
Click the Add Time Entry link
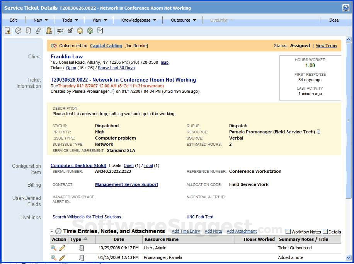pos(186,231)
